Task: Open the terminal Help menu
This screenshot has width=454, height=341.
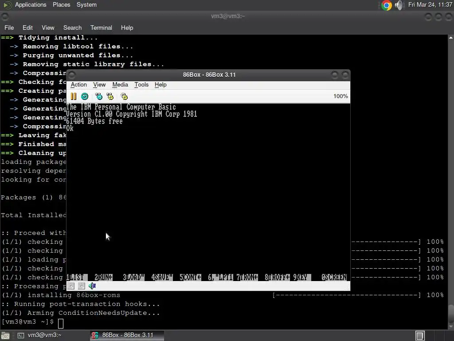Action: pyautogui.click(x=127, y=28)
